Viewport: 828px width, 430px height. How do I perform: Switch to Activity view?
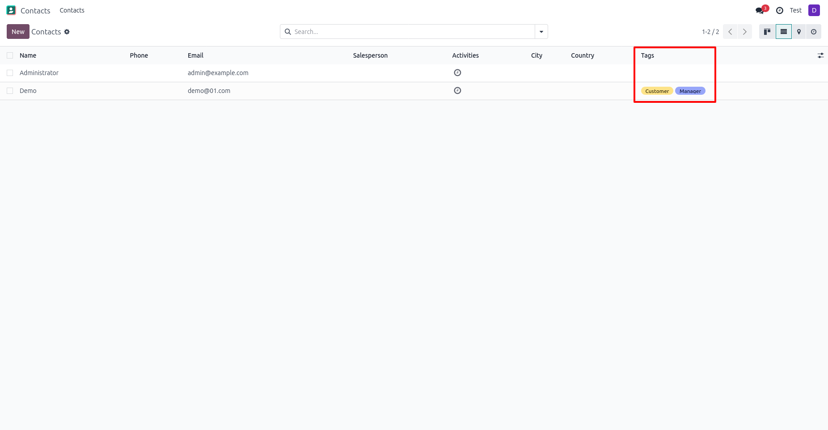(x=814, y=32)
